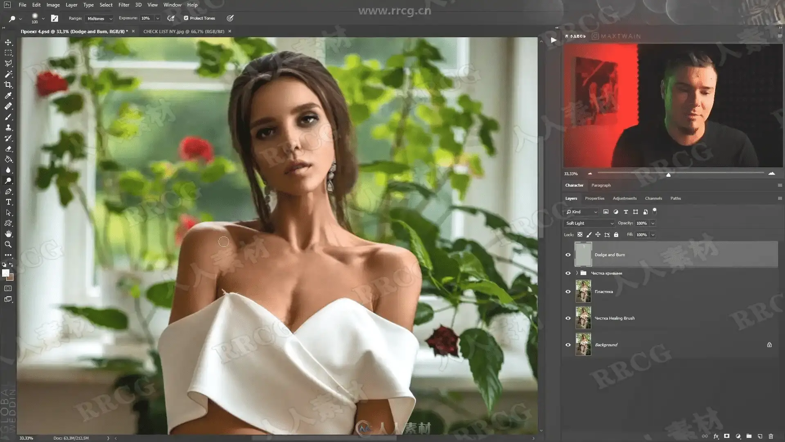Viewport: 785px width, 442px height.
Task: Uncheck the Protect Tones checkbox
Action: coord(186,18)
